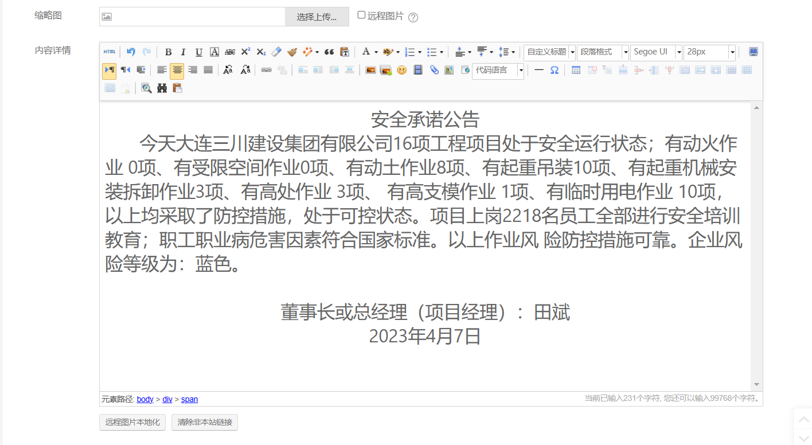Insert special character Omega
Image resolution: width=812 pixels, height=445 pixels.
[x=555, y=70]
